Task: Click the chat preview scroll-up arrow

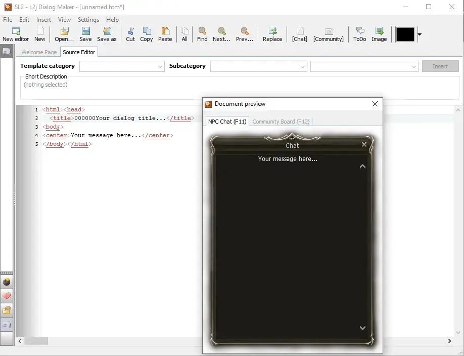Action: pos(362,167)
